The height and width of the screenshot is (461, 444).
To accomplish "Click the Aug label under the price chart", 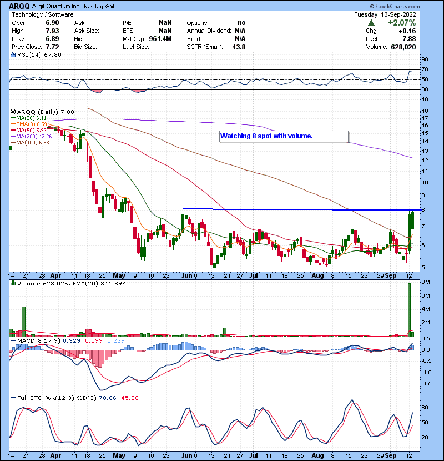I will pyautogui.click(x=317, y=276).
